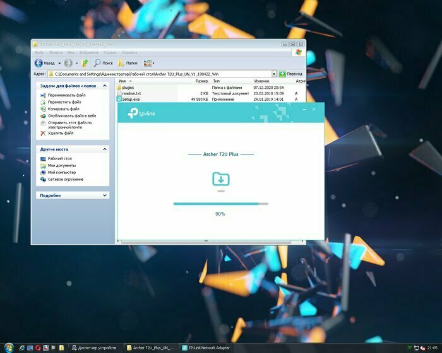Toggle the Папки folders pane button

coord(128,63)
